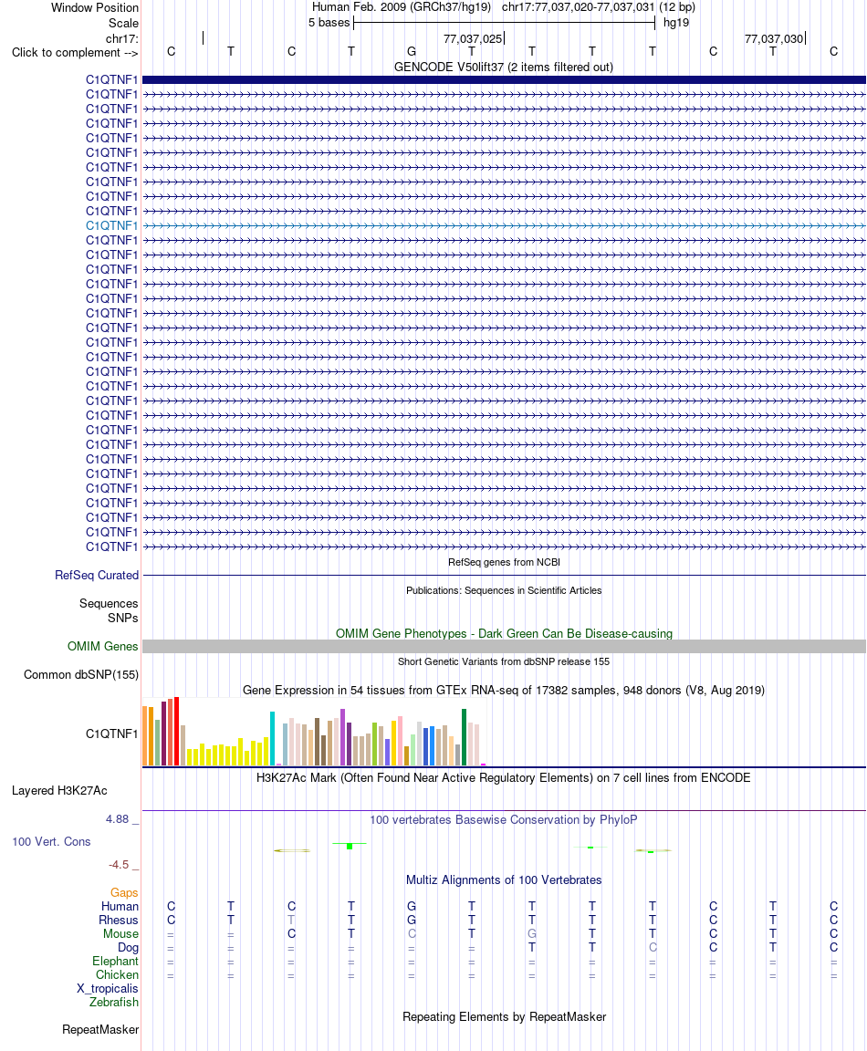Select the Dog alignment row label
This screenshot has height=1051, width=867.
(128, 948)
